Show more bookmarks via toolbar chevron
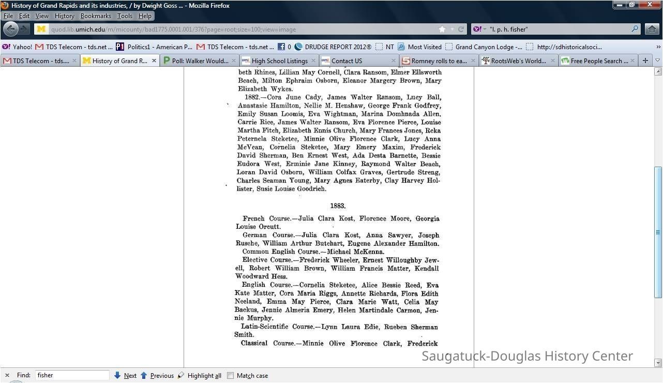This screenshot has height=383, width=663. pyautogui.click(x=658, y=47)
